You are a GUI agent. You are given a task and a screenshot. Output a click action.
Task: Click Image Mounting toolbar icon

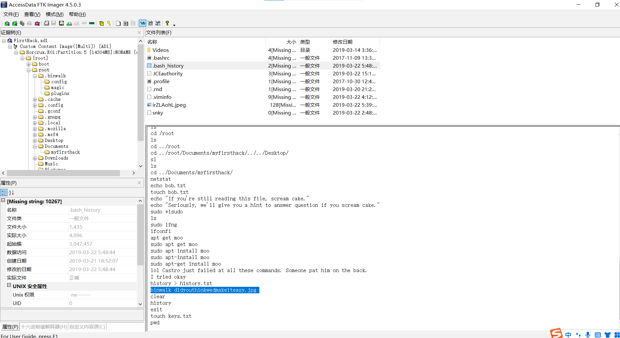click(x=22, y=23)
